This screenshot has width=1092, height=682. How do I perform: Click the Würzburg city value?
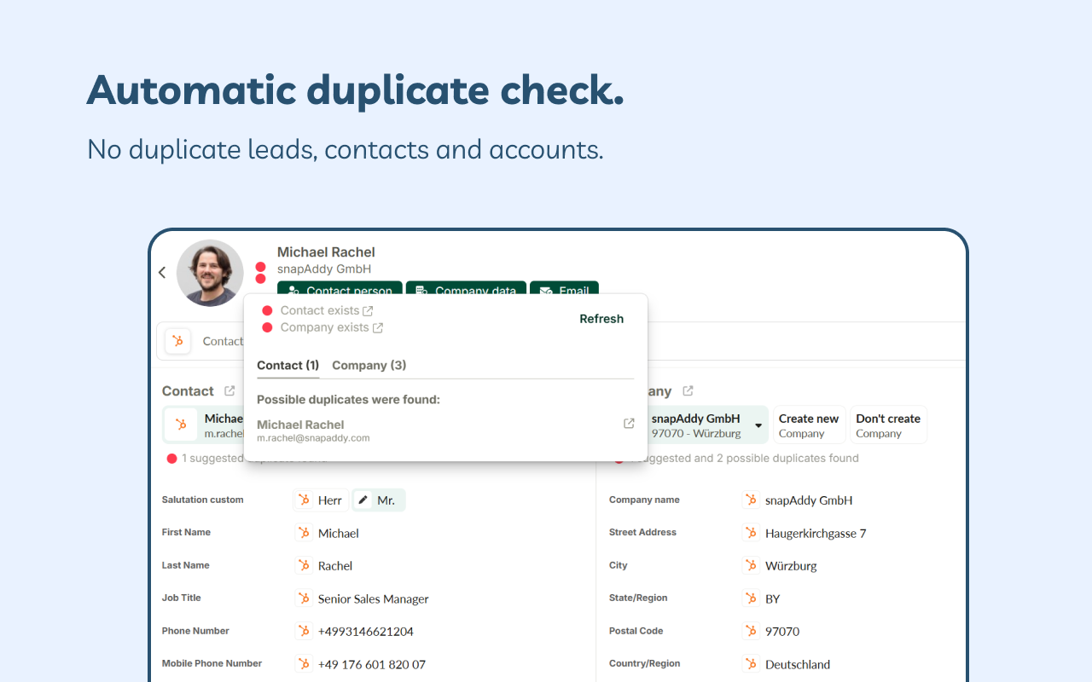pos(791,566)
